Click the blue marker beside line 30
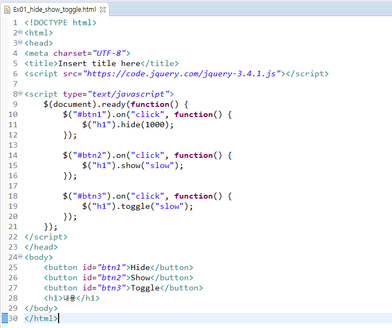 pos(5,318)
